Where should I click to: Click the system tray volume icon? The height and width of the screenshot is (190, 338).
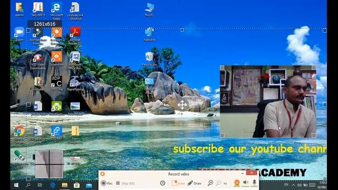tap(299, 185)
